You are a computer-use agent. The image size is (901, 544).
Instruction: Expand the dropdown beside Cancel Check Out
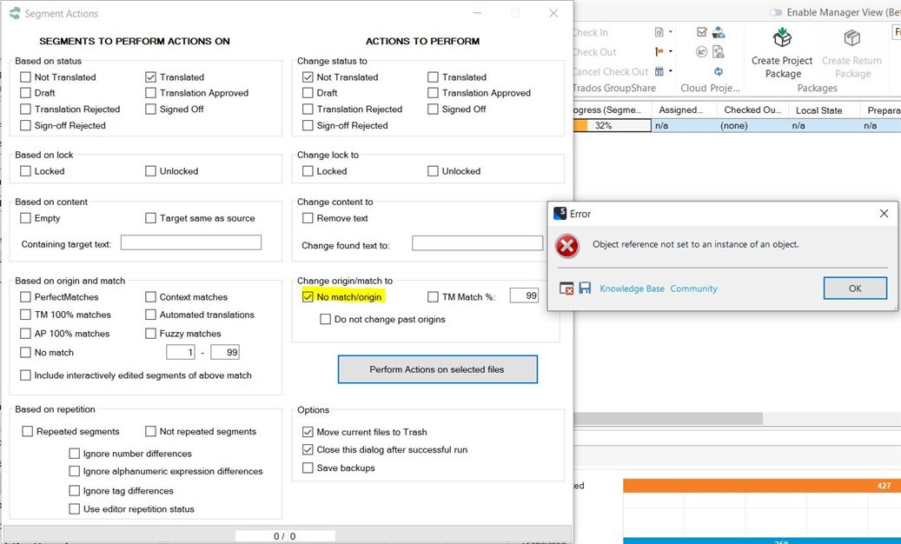[669, 70]
